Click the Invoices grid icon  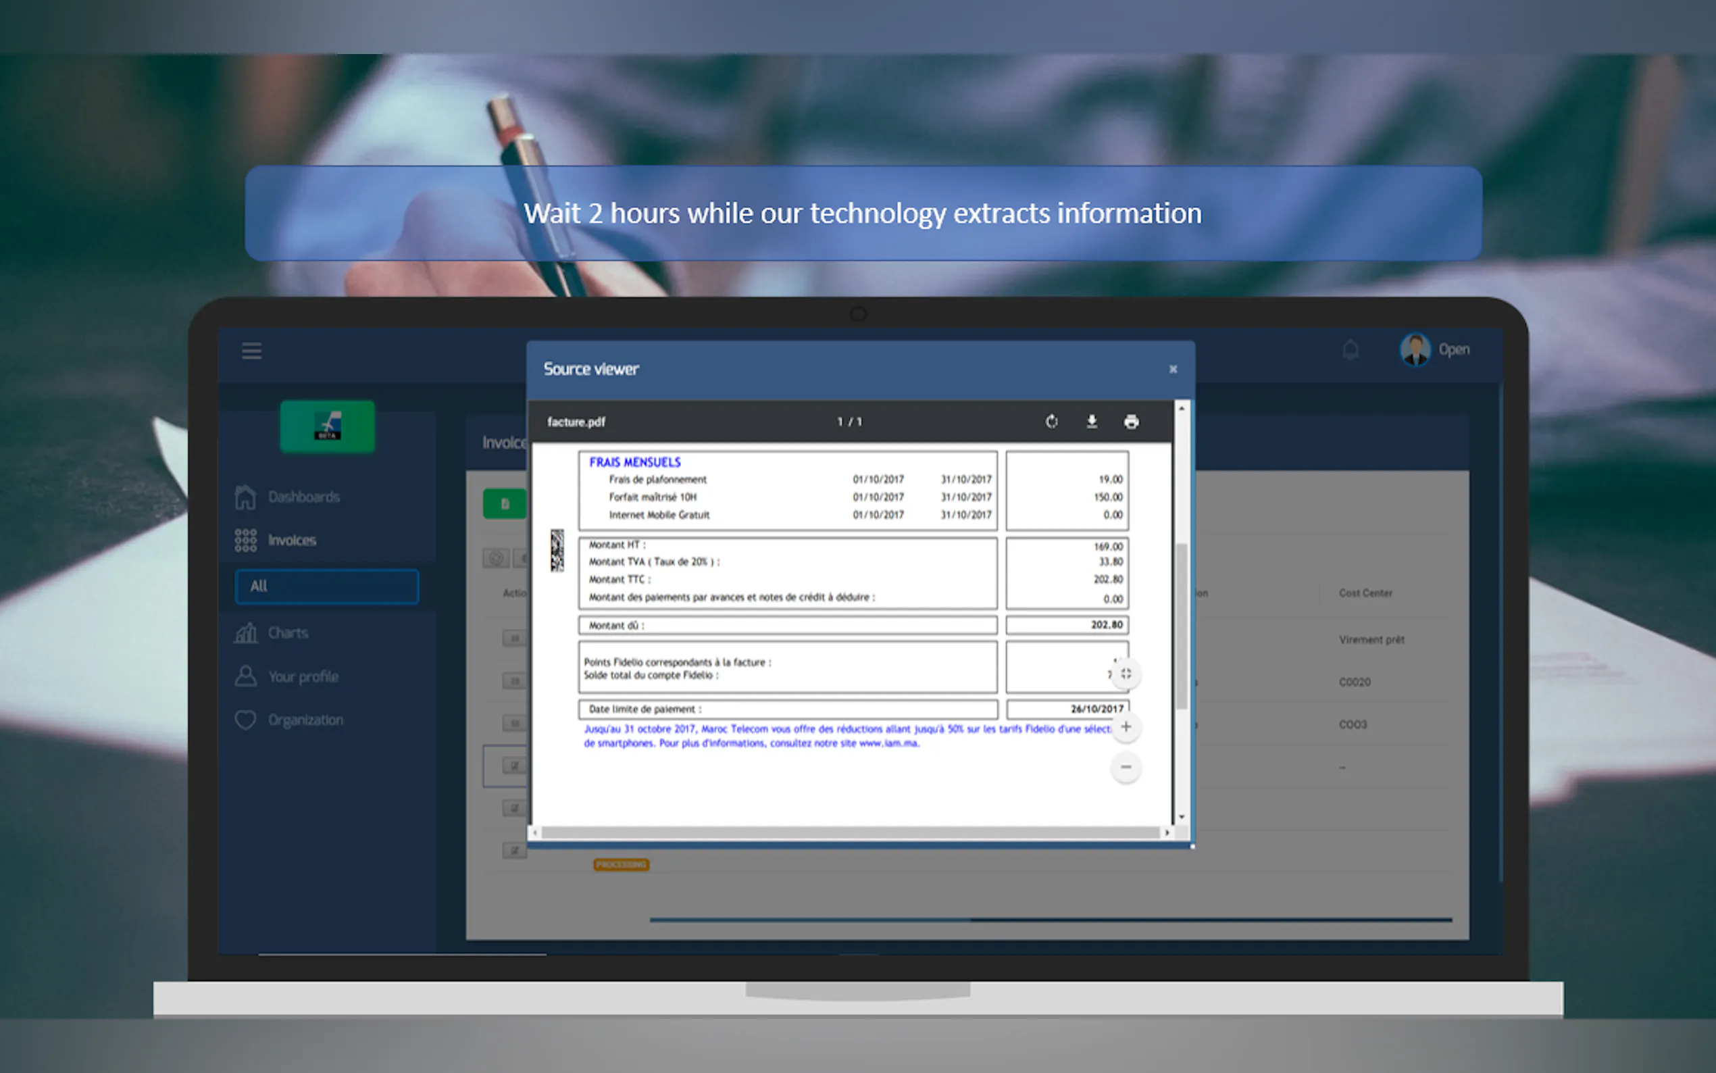pyautogui.click(x=245, y=540)
